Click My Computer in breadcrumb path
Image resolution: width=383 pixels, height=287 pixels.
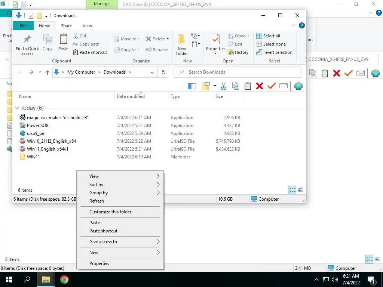coord(81,72)
